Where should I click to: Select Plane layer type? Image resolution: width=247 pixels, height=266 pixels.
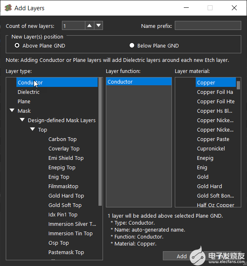[24, 102]
